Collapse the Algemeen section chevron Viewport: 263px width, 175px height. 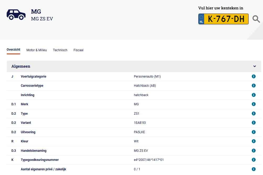point(254,66)
